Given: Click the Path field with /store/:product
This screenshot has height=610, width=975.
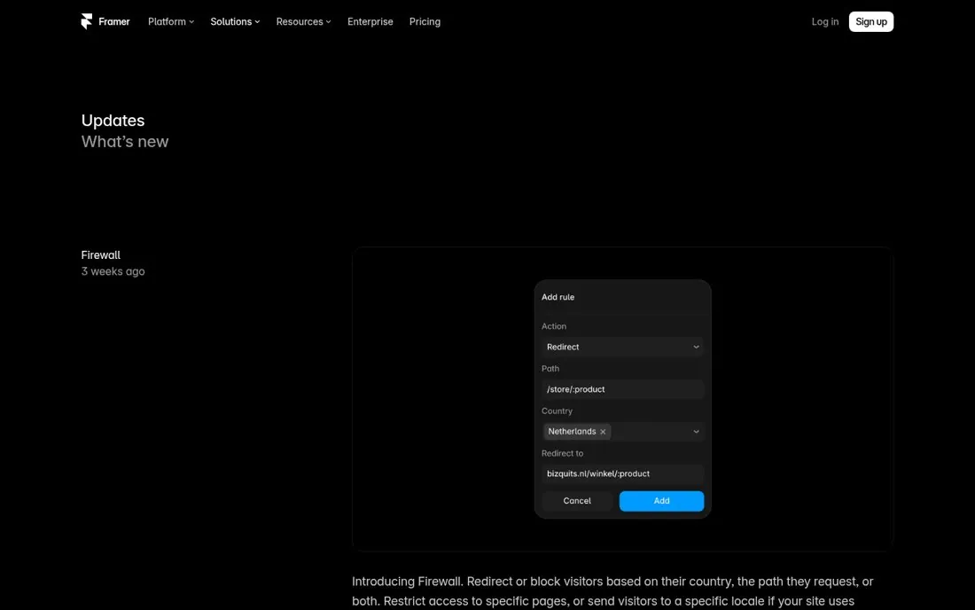Looking at the screenshot, I should click(622, 389).
